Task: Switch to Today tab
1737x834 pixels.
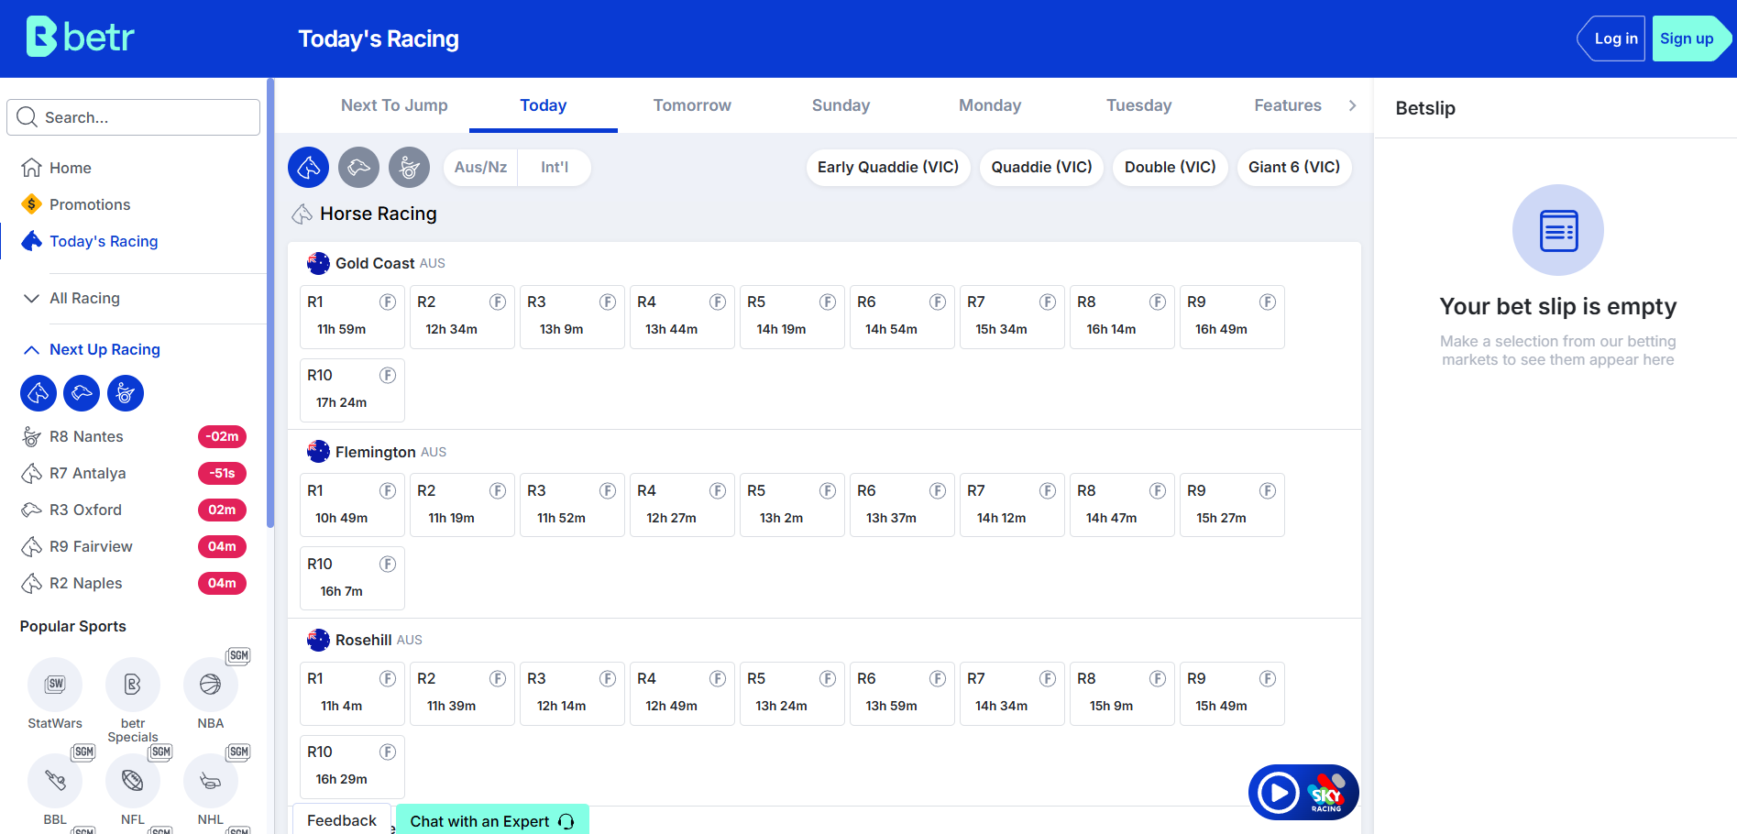Action: tap(544, 105)
